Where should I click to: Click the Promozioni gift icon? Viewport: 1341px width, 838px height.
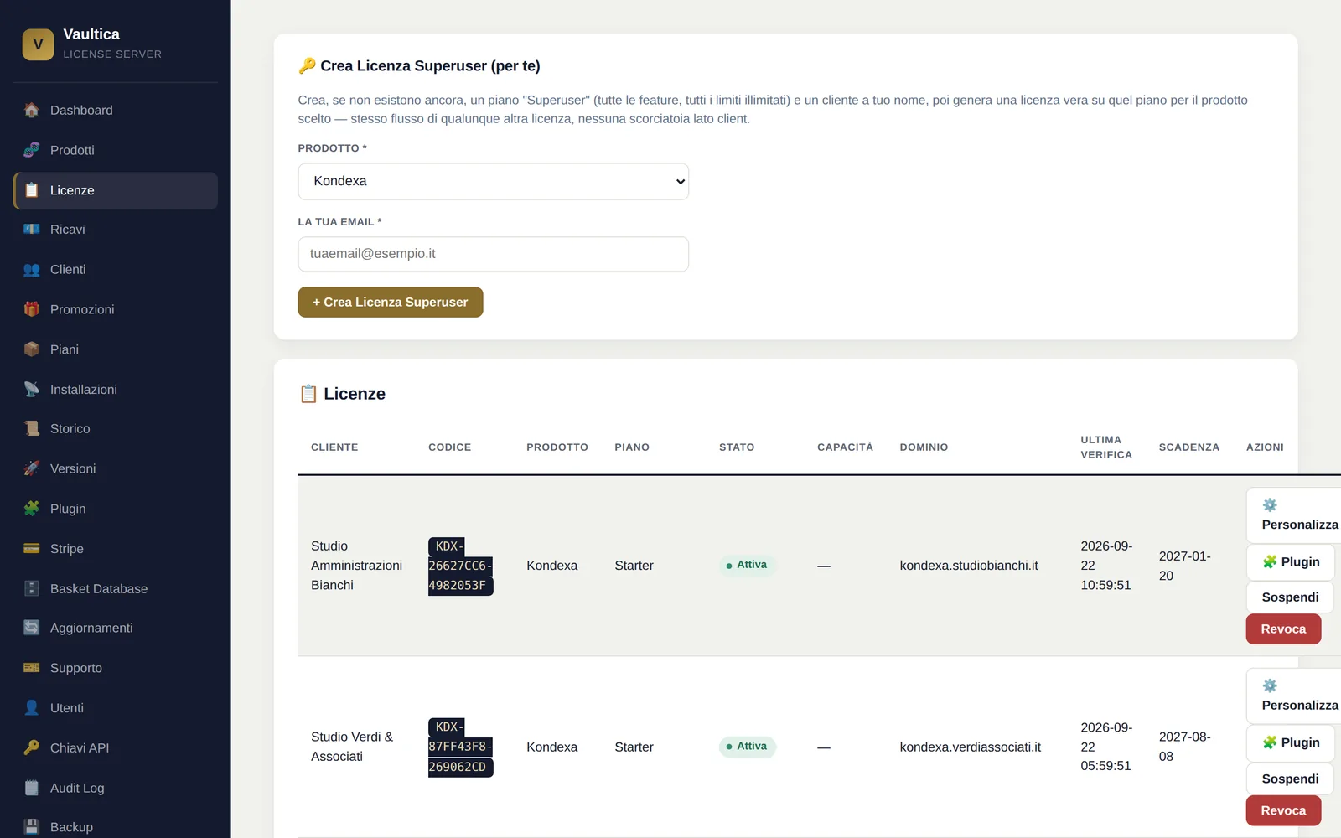coord(32,309)
